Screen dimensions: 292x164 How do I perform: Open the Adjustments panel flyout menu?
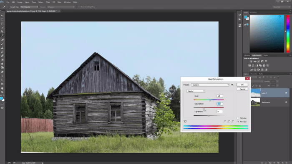290,55
